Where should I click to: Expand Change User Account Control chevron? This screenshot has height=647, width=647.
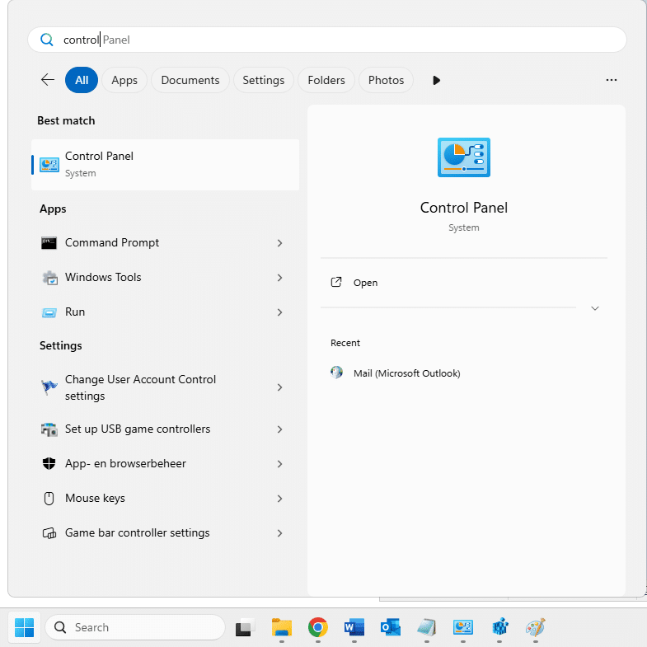pos(279,387)
